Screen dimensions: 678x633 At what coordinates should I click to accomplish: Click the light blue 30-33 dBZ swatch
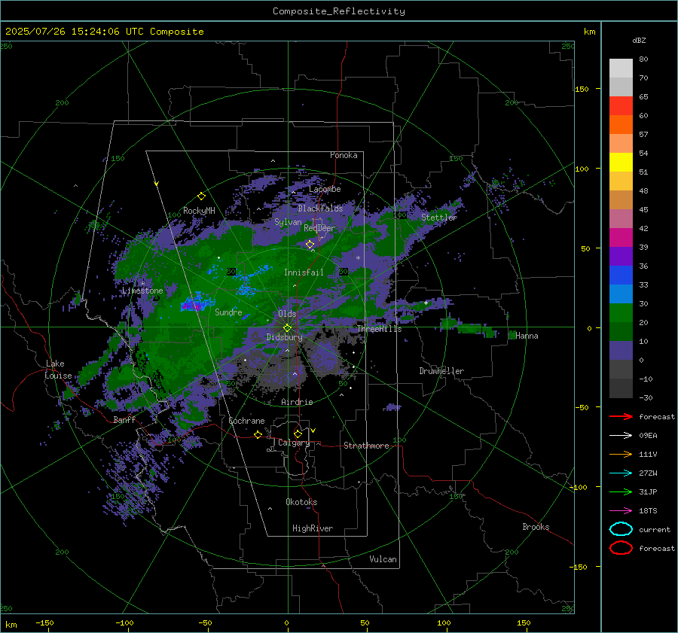pos(621,294)
